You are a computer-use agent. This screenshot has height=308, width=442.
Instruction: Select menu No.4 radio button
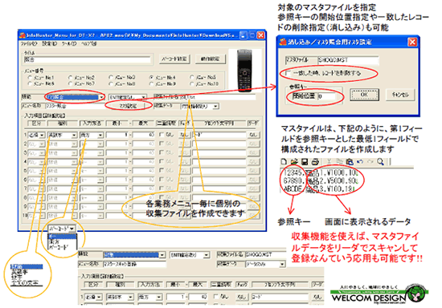152,77
